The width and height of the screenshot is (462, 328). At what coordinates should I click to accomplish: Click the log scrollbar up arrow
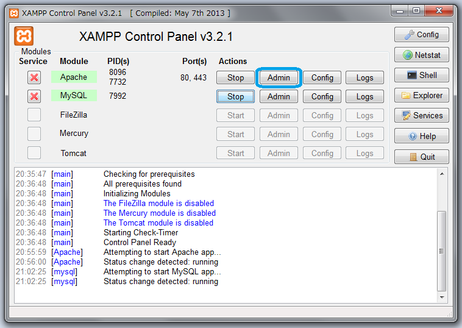(442, 174)
